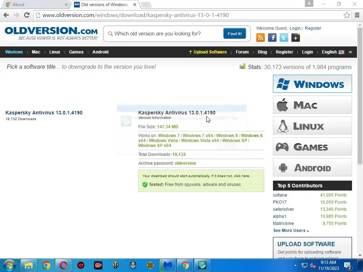Bookmark this page using the star icon

(x=347, y=15)
